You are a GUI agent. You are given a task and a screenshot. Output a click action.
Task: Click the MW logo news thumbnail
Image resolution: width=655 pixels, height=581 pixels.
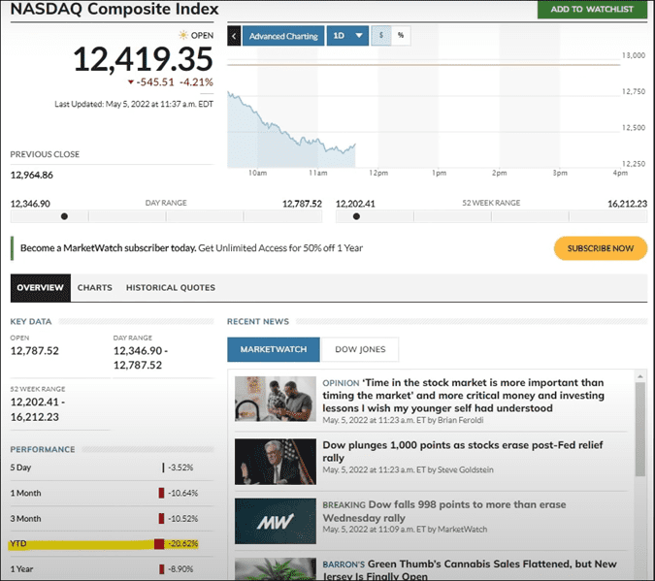click(276, 523)
